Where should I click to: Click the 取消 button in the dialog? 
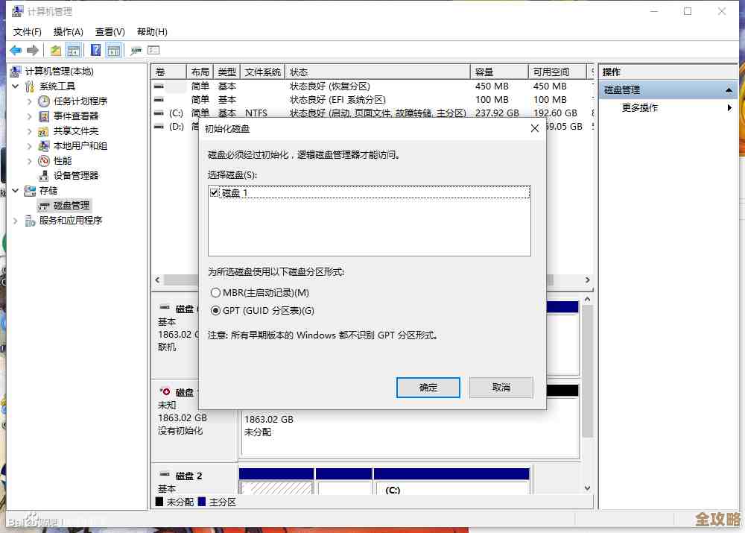(501, 388)
